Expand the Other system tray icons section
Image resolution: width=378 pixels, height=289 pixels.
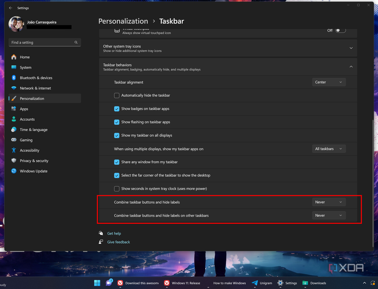(x=351, y=47)
